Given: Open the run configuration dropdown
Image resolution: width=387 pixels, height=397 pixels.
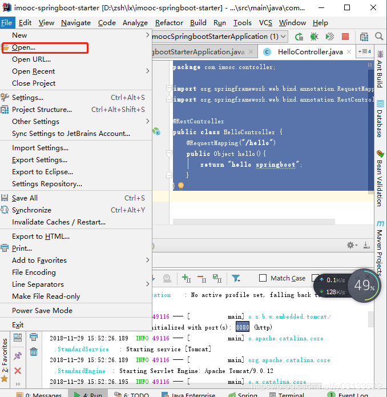Looking at the screenshot, I should [x=219, y=37].
